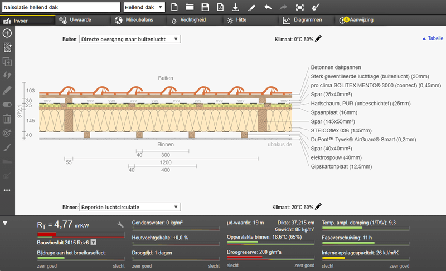Toggle the switch icon in the left sidebar

click(7, 105)
